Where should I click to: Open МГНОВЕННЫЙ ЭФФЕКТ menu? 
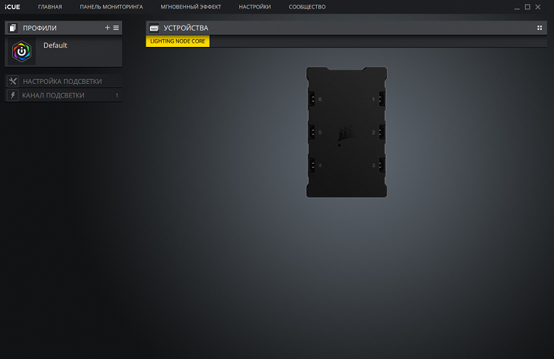click(x=191, y=6)
